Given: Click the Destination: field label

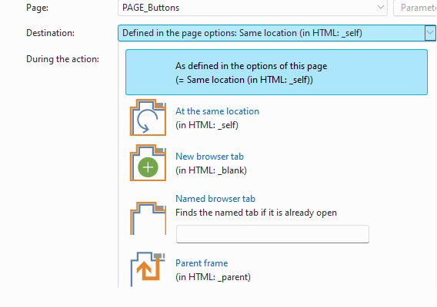Looking at the screenshot, I should click(51, 33).
